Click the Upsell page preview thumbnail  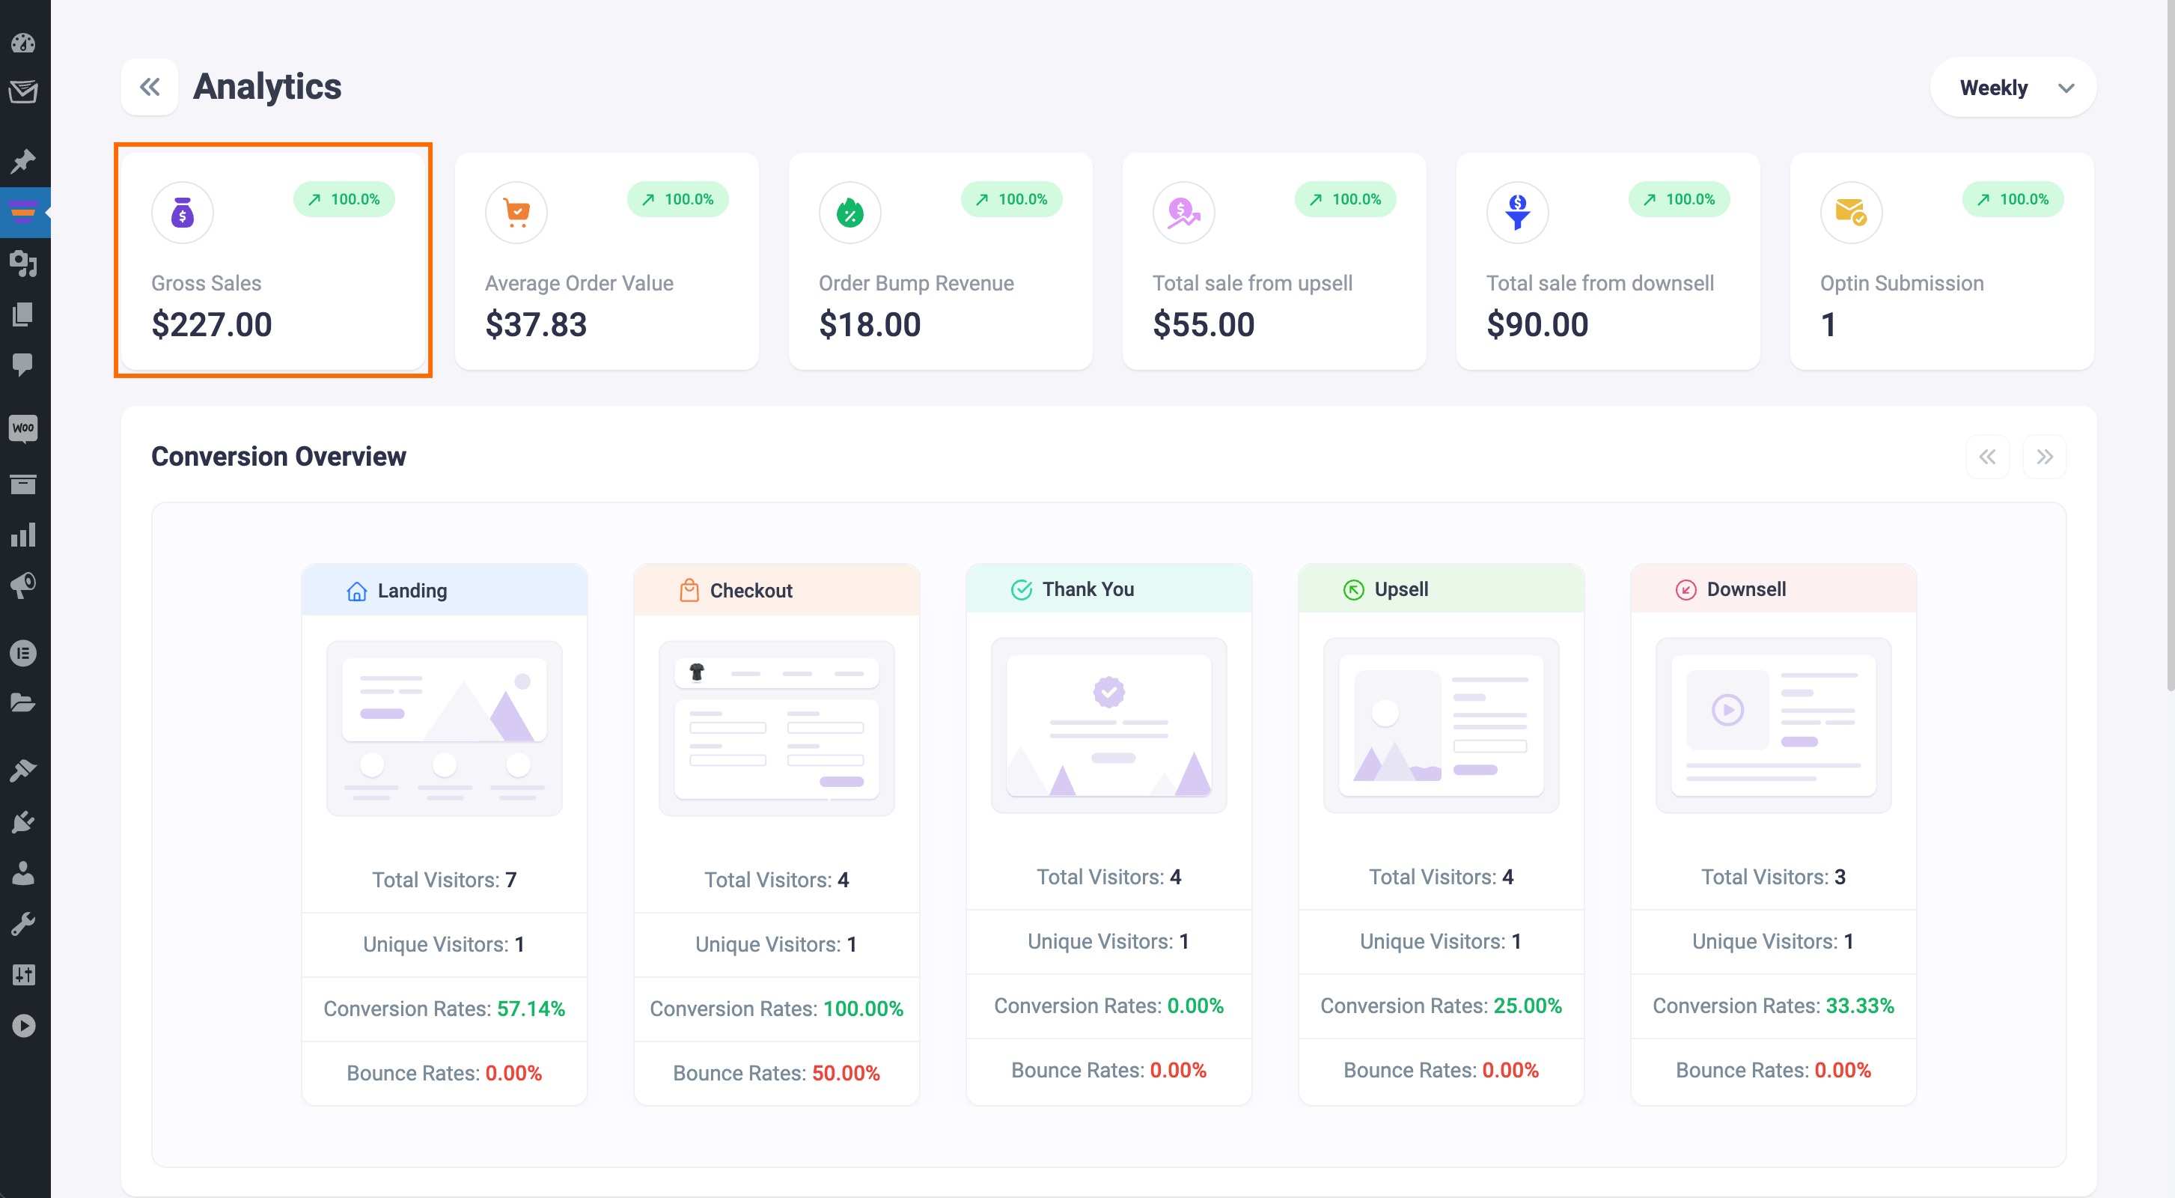(1442, 726)
